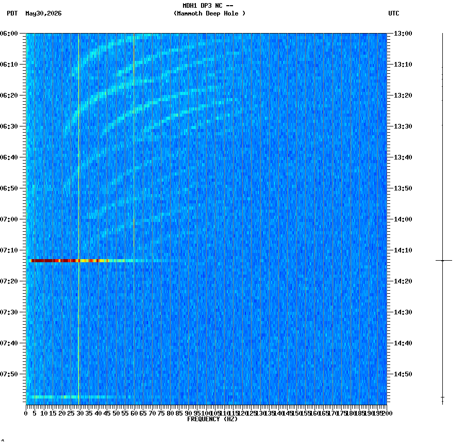Choose the 06:50 PDT time label

point(9,188)
